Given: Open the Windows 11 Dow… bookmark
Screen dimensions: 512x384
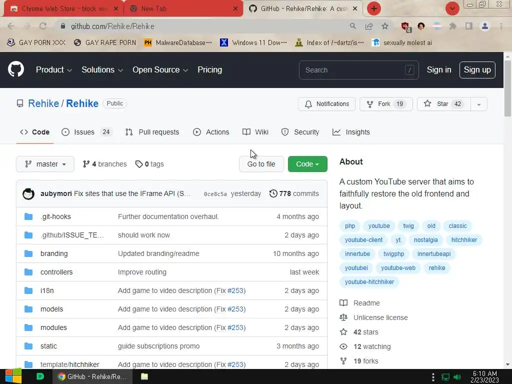Looking at the screenshot, I should (x=253, y=43).
